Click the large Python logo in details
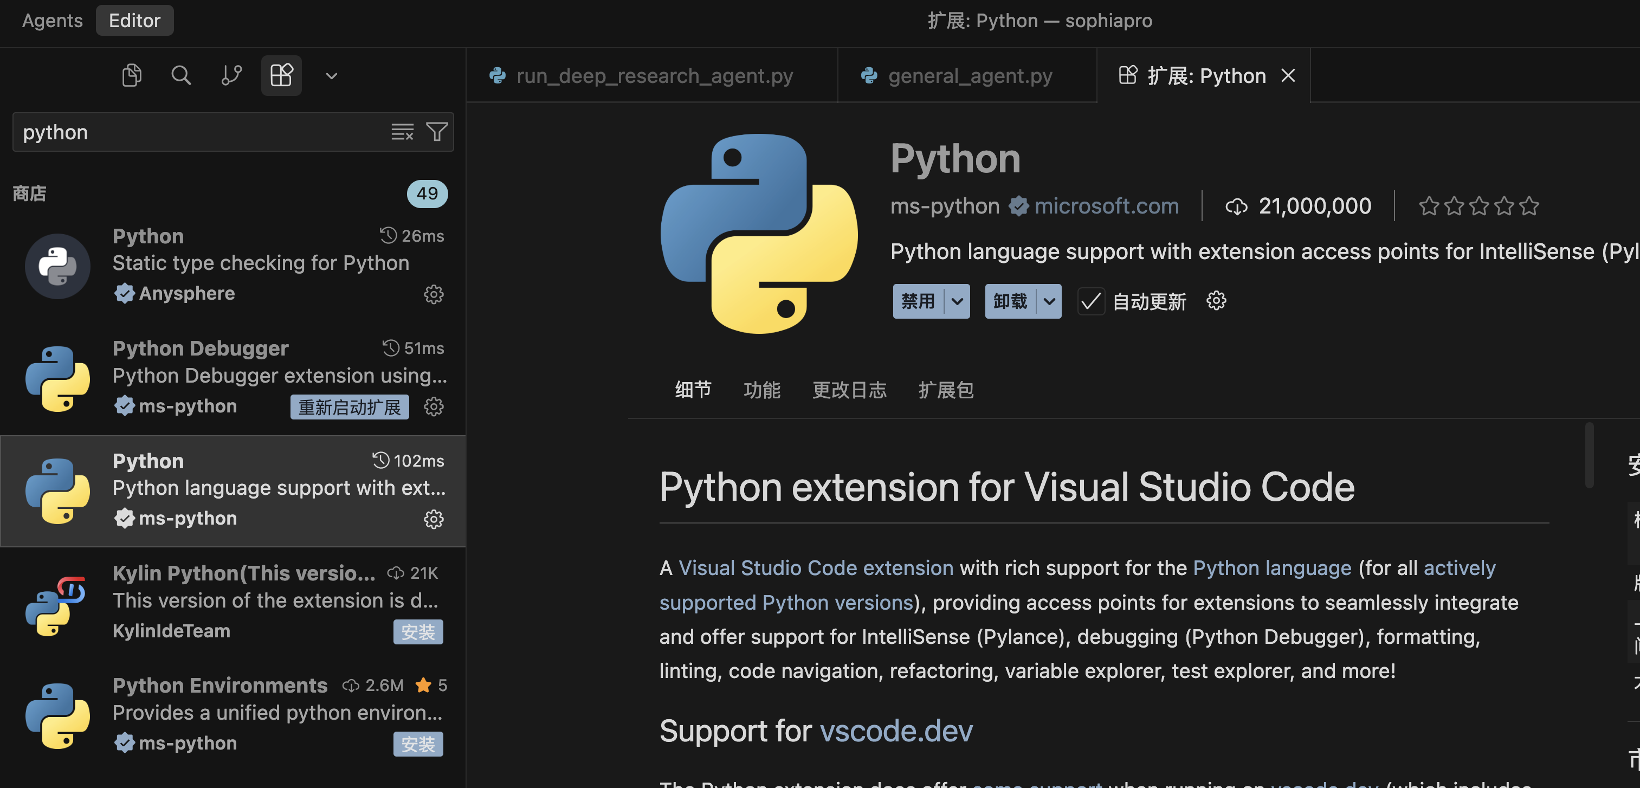 pyautogui.click(x=759, y=234)
